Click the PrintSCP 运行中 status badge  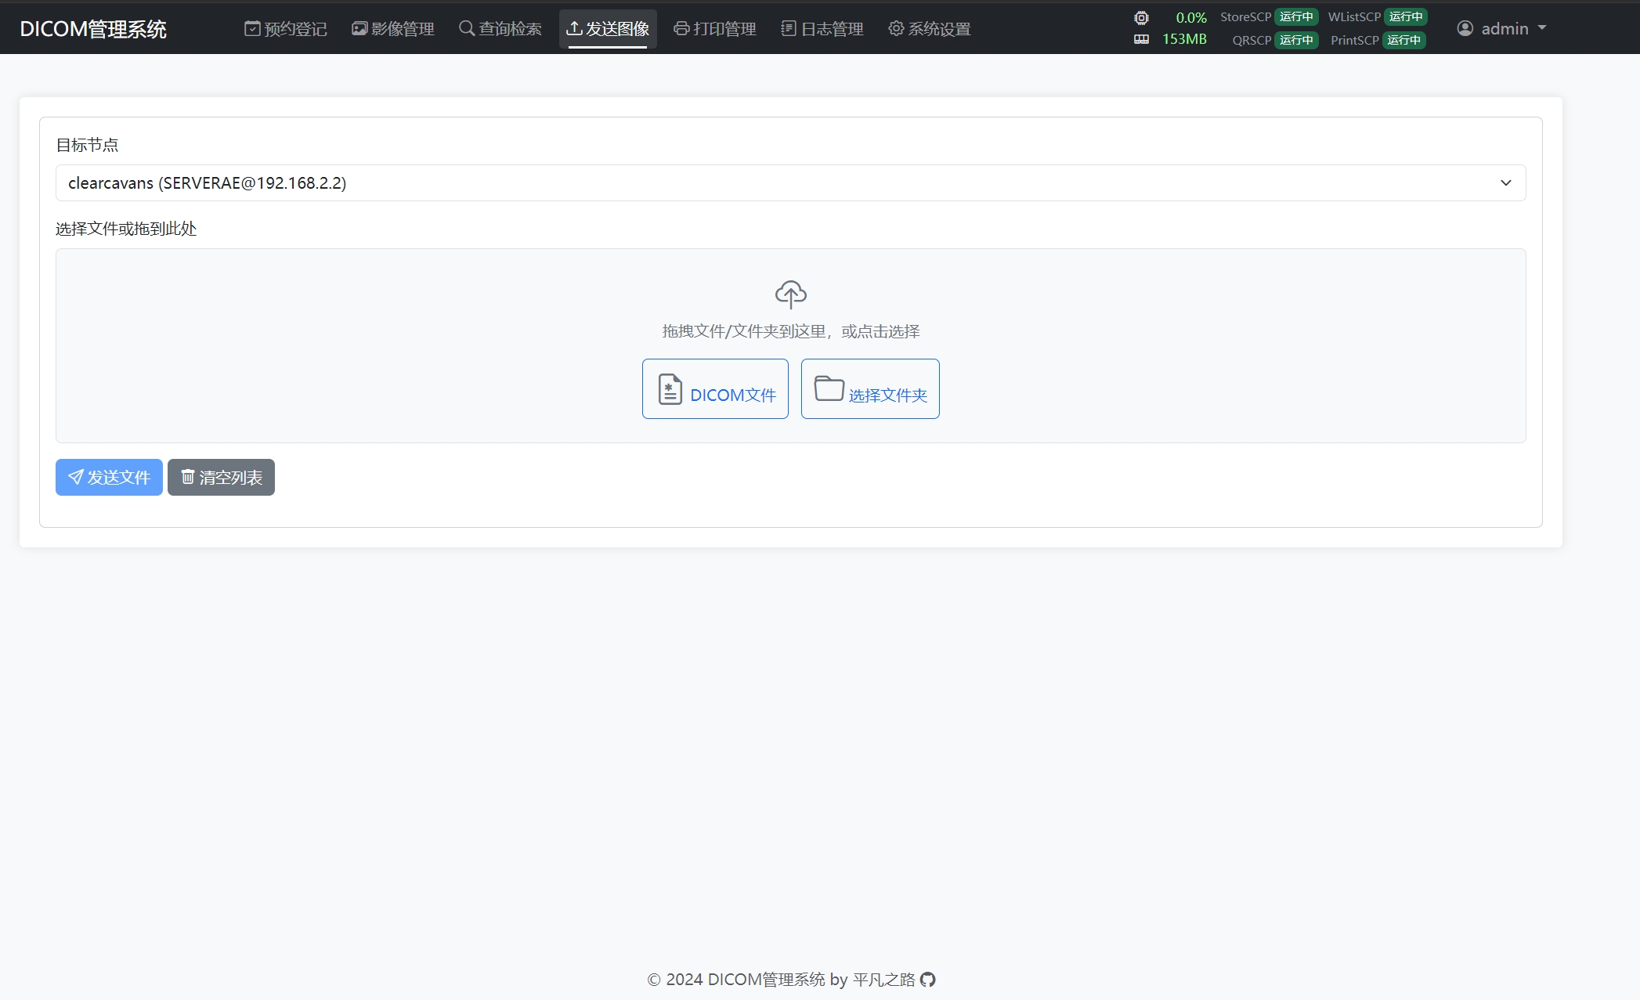tap(1403, 40)
